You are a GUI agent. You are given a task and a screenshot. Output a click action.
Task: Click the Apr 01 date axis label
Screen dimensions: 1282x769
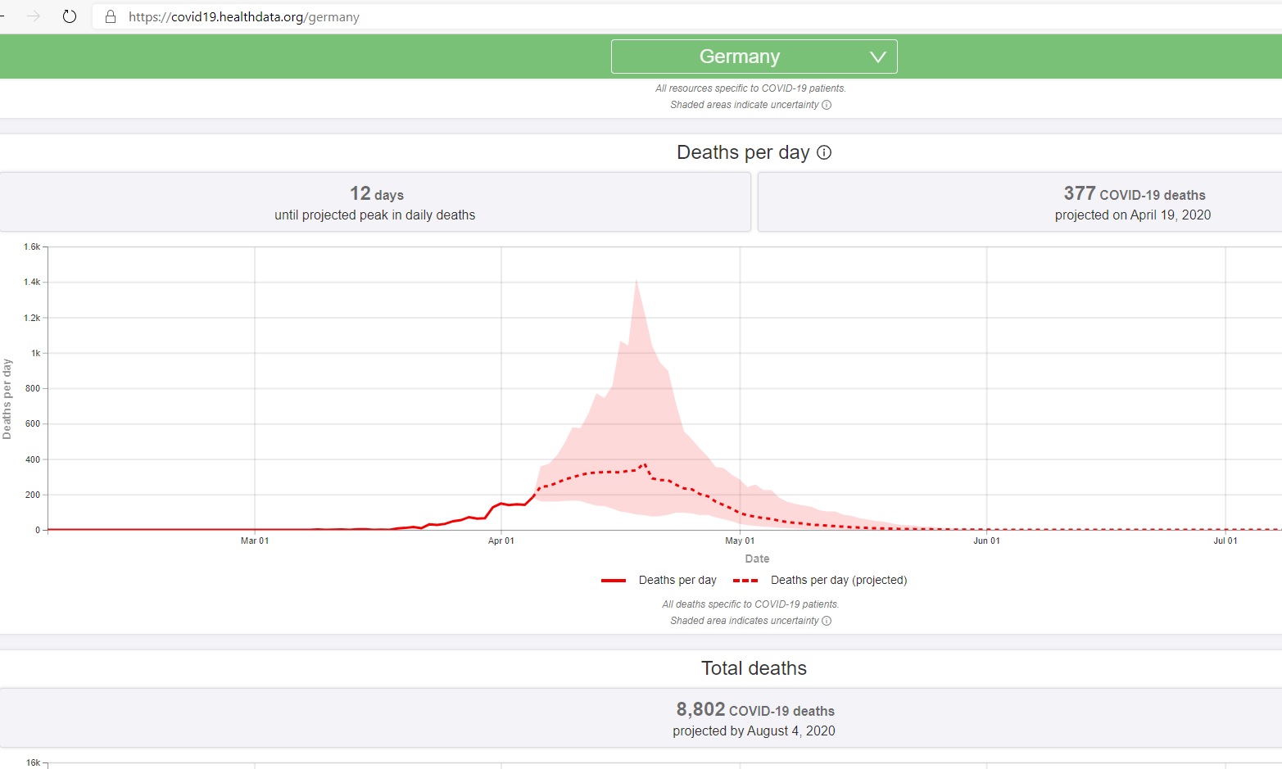(x=501, y=541)
